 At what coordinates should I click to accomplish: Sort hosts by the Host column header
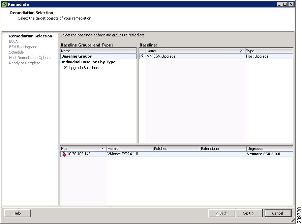tap(83, 149)
